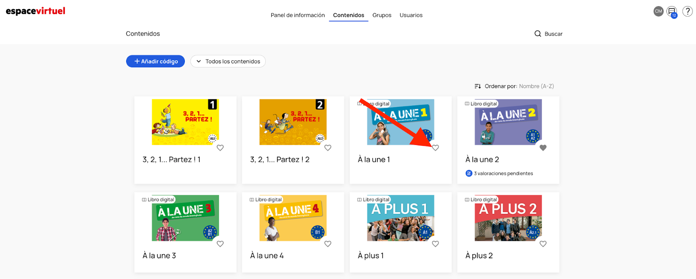696x279 pixels.
Task: Toggle favorite heart on À la une 4
Action: [x=328, y=244]
